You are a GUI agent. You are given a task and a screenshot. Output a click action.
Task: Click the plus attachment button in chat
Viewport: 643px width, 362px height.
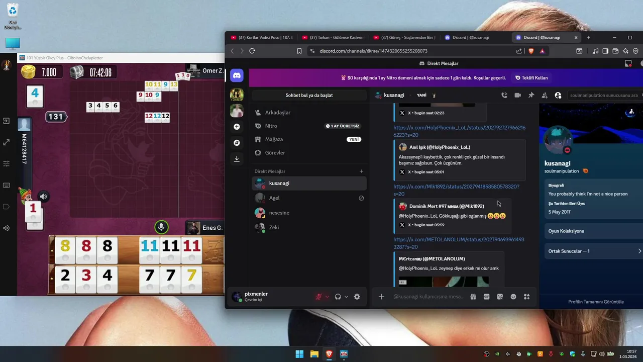(x=381, y=297)
